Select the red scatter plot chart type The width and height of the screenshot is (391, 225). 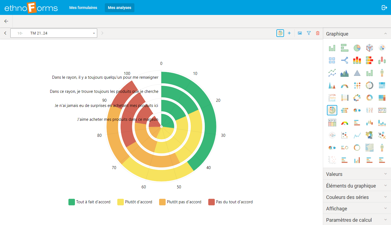coord(332,160)
